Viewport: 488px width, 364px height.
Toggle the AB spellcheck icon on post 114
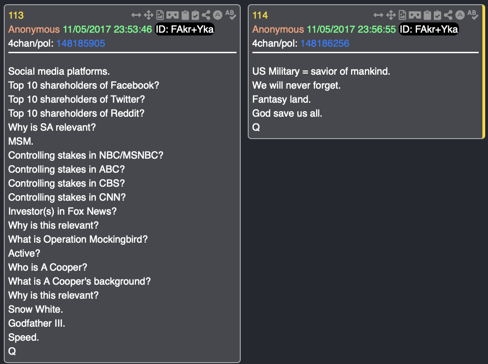pyautogui.click(x=473, y=14)
